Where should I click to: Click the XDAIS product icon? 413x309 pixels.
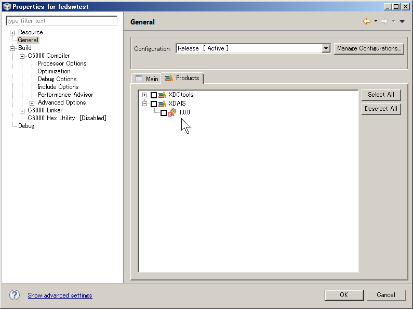coord(162,104)
